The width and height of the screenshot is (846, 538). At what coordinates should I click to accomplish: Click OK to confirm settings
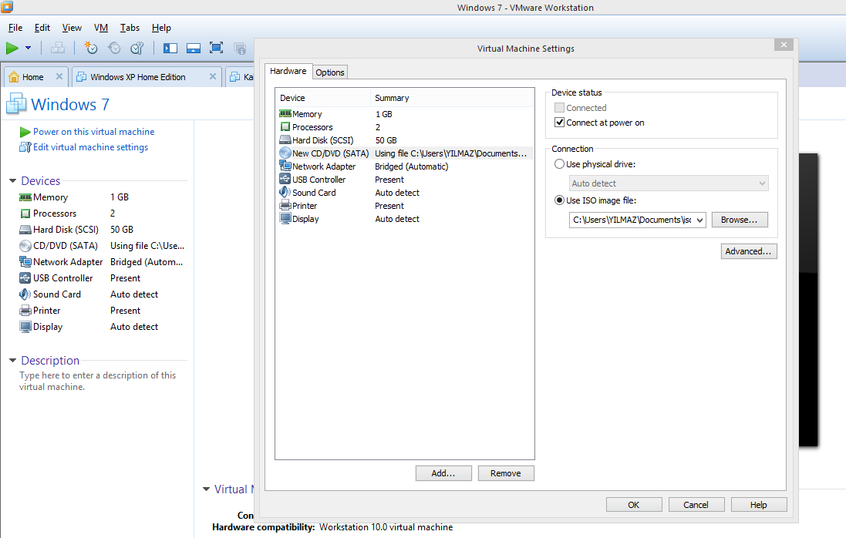click(634, 505)
